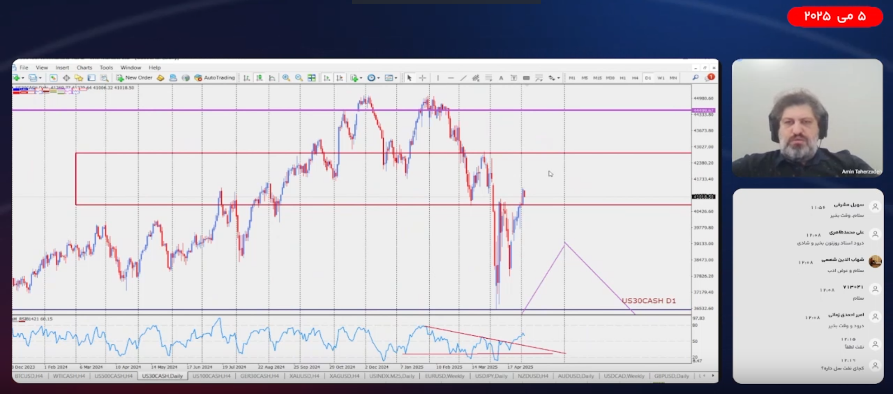Open the Insert menu
Viewport: 893px width, 394px height.
pyautogui.click(x=62, y=68)
